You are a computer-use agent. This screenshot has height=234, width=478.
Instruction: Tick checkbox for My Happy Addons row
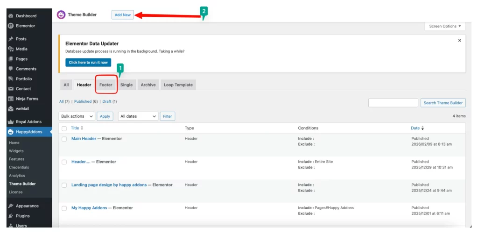(64, 208)
